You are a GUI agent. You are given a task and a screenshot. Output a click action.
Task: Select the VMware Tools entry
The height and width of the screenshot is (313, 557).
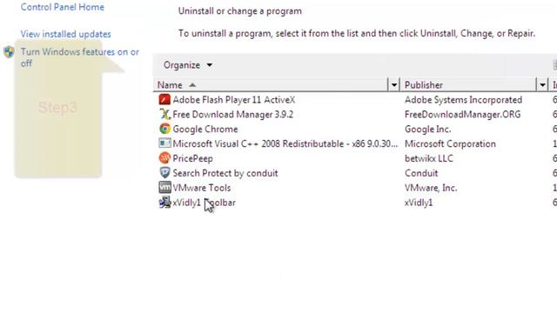(x=202, y=188)
